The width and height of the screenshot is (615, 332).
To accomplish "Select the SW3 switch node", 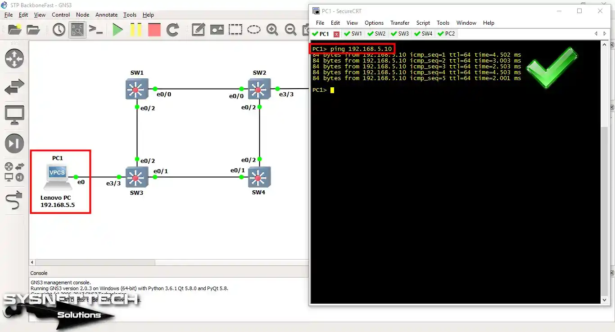I will (x=136, y=177).
